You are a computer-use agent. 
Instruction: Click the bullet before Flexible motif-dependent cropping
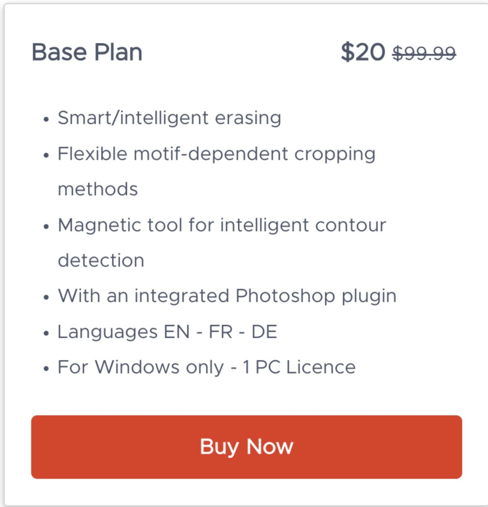46,155
